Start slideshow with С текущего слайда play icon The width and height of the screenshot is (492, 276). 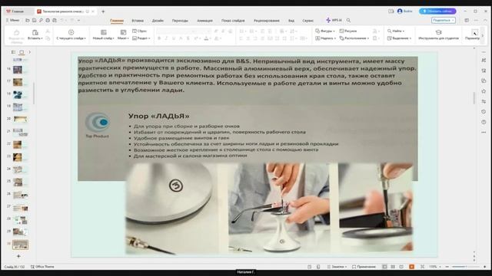71,32
